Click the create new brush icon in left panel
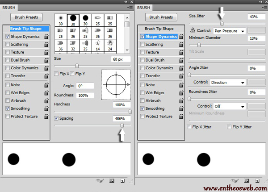The width and height of the screenshot is (268, 192). (122, 181)
